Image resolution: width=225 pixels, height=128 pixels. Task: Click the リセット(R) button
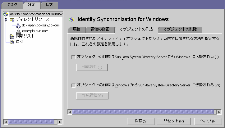coord(174,121)
